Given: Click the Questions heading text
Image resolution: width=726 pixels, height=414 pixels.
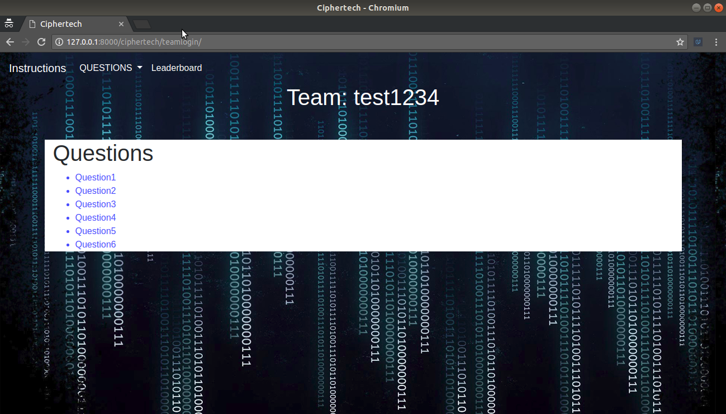Looking at the screenshot, I should (103, 153).
